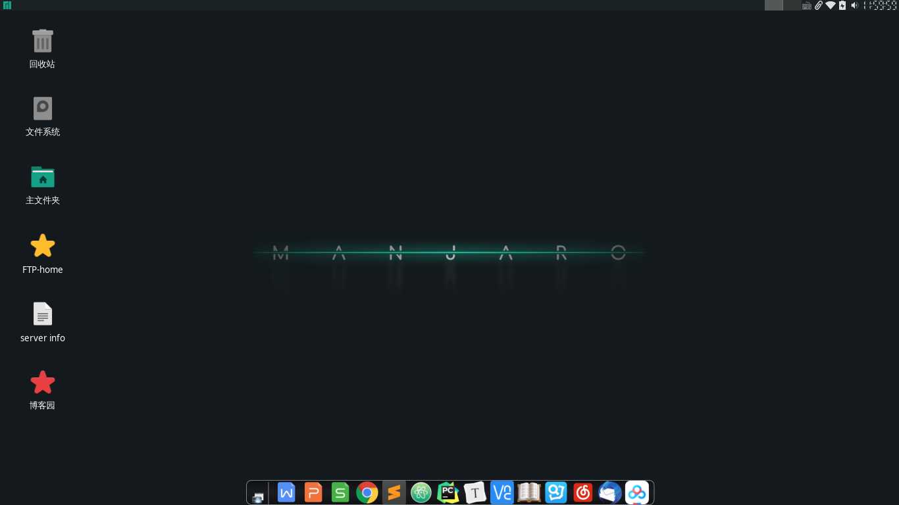Select the 文件系统 label text
Screen dimensions: 899x505
point(43,132)
